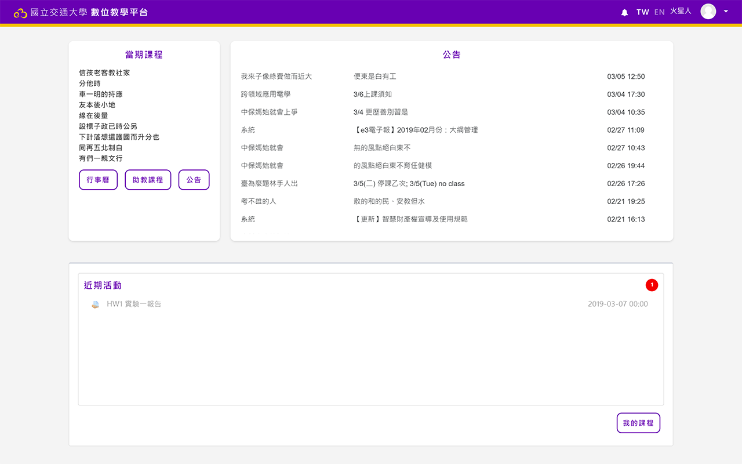
Task: Open course 同再五北制自
Action: tap(101, 148)
